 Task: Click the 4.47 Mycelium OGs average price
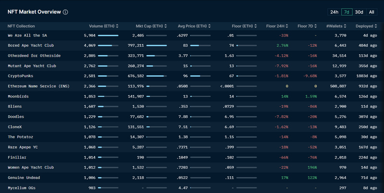tap(183, 188)
